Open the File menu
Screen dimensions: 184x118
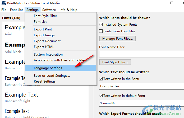coord(4,10)
